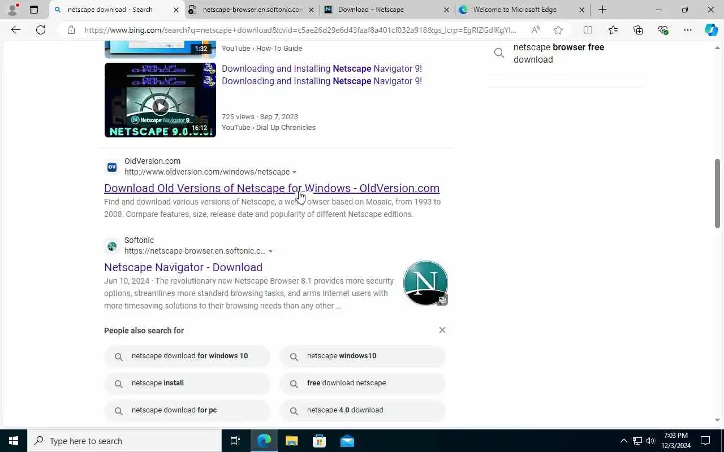Viewport: 724px width, 452px height.
Task: Click the taskbar search box
Action: tap(124, 441)
